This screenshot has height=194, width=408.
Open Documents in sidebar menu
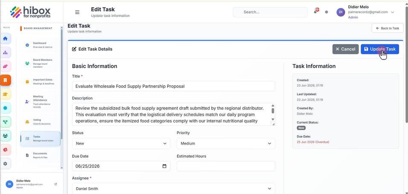pos(40,155)
